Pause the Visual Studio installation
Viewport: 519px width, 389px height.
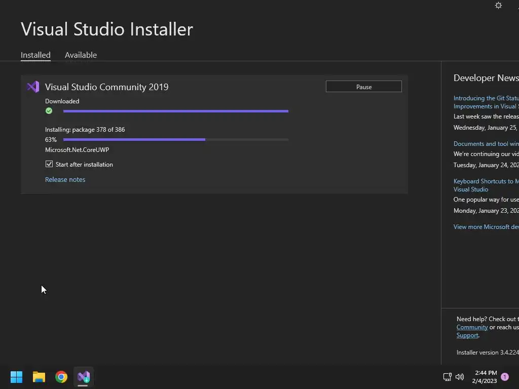click(364, 87)
